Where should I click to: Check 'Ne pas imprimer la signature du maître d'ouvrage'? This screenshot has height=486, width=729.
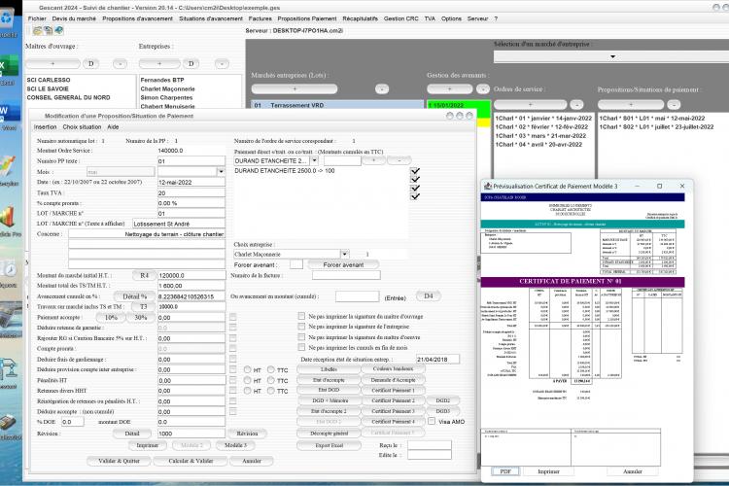coord(301,316)
